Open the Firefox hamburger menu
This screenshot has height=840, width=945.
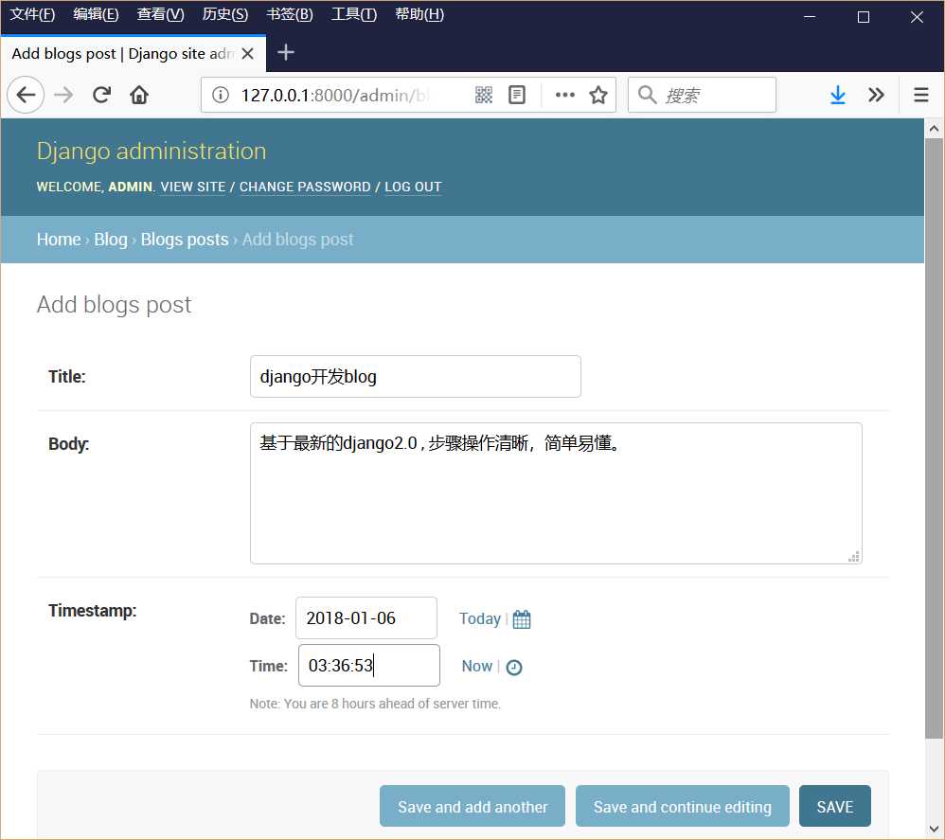[x=920, y=95]
